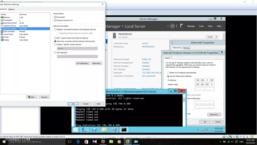Viewport: 257px width, 145px height.
Task: Click Remote Desktop Disabled link
Action: click(146, 66)
